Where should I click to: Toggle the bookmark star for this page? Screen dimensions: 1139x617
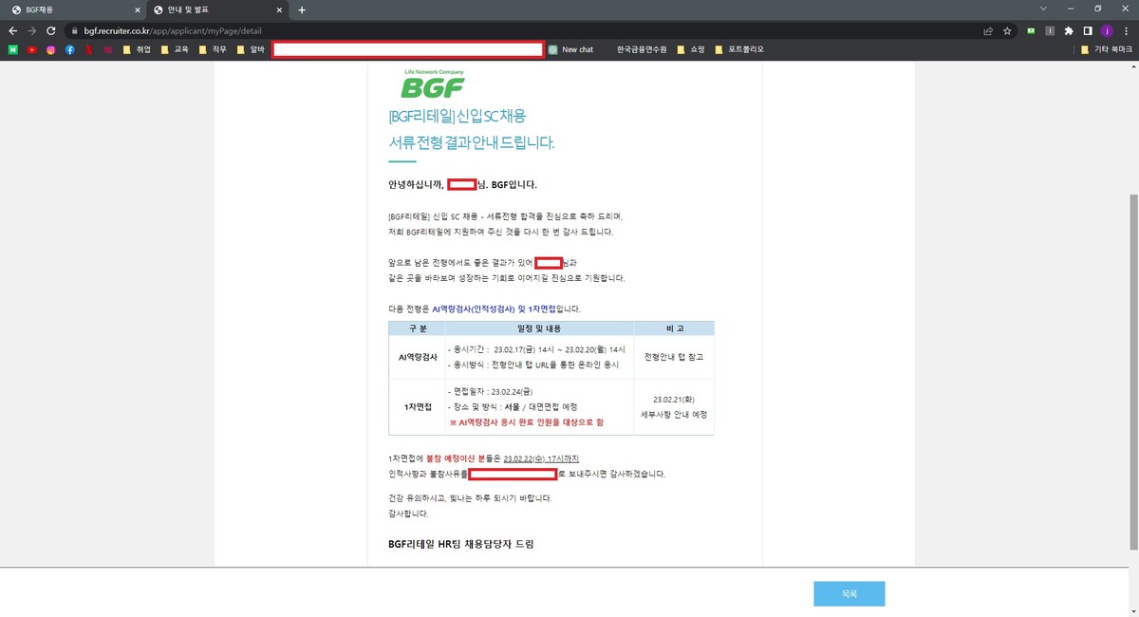[x=1006, y=30]
